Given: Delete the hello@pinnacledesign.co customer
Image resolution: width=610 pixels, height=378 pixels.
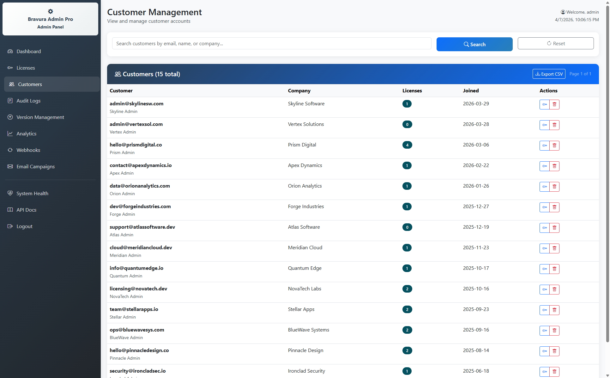Looking at the screenshot, I should 554,351.
